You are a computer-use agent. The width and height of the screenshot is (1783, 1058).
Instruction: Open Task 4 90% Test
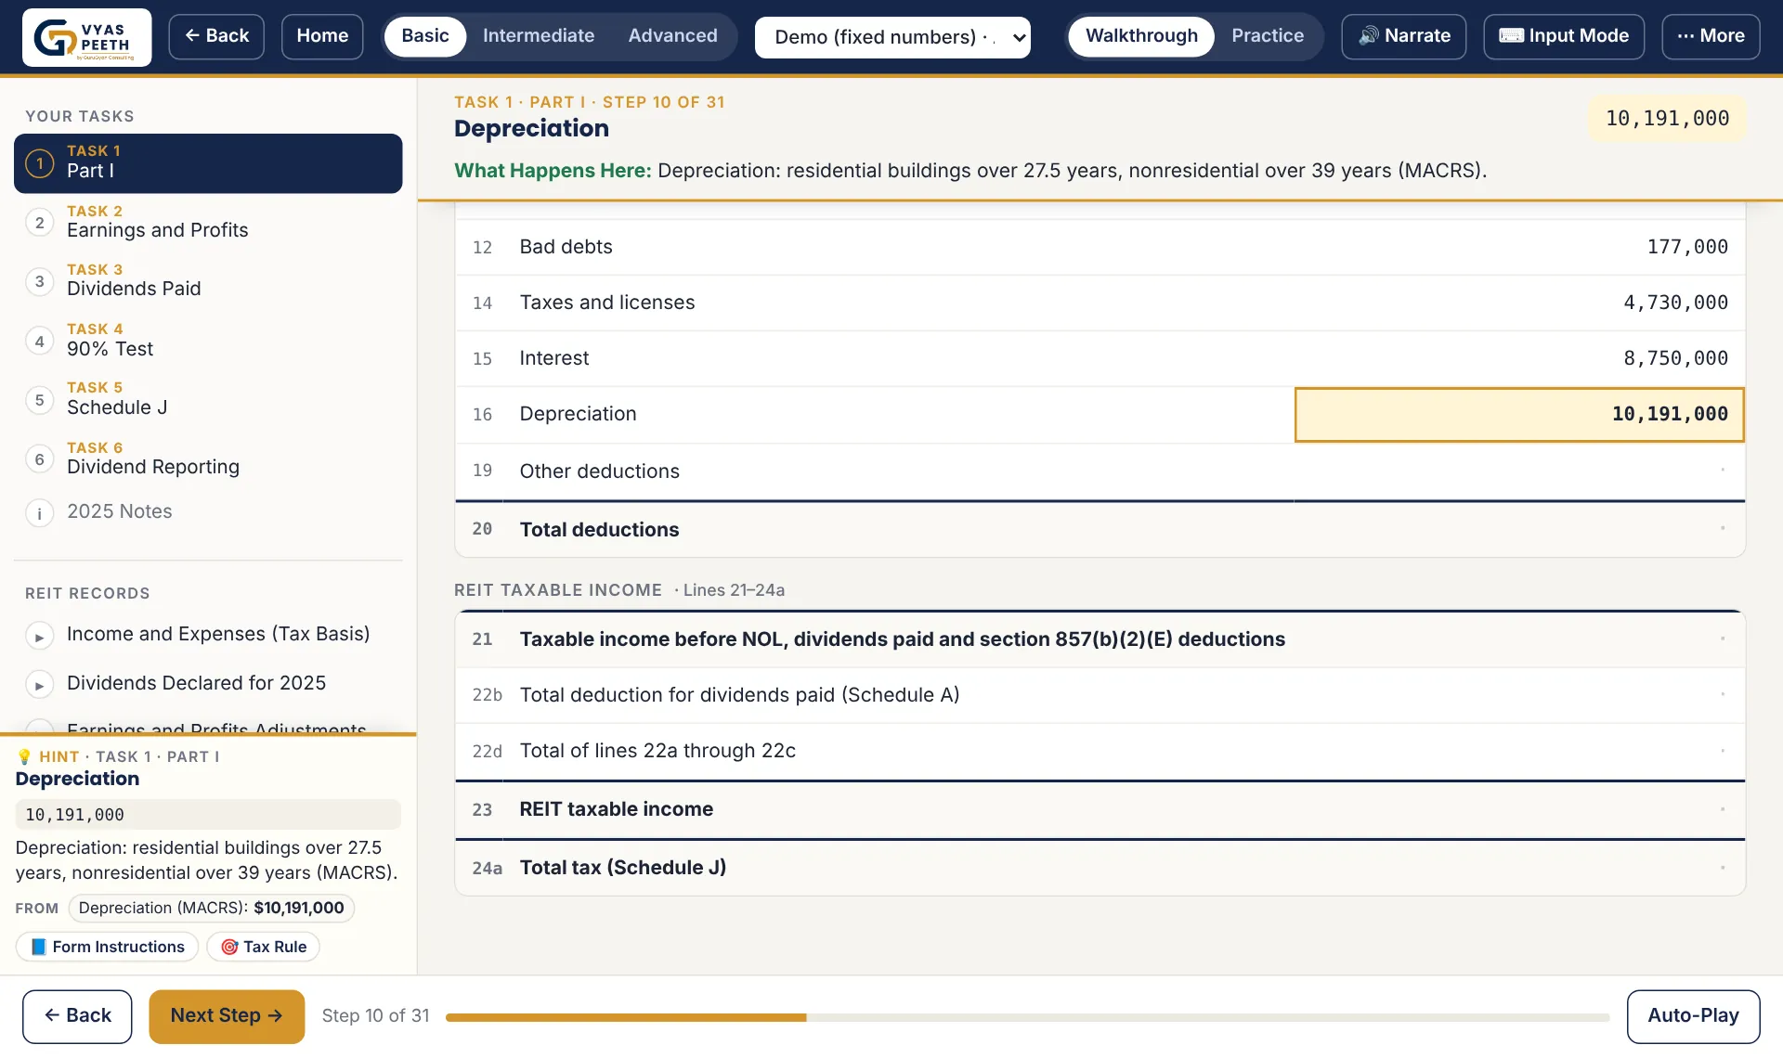click(208, 342)
